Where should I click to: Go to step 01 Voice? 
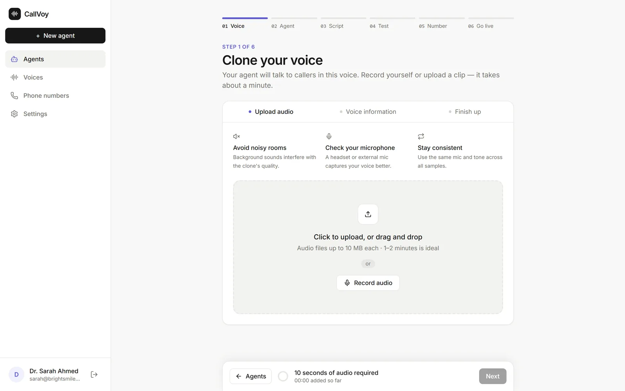[245, 23]
